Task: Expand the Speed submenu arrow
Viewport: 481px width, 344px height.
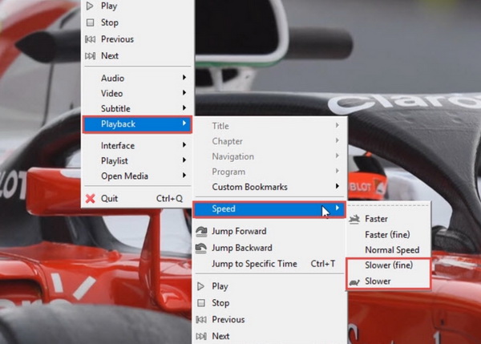Action: pyautogui.click(x=338, y=208)
